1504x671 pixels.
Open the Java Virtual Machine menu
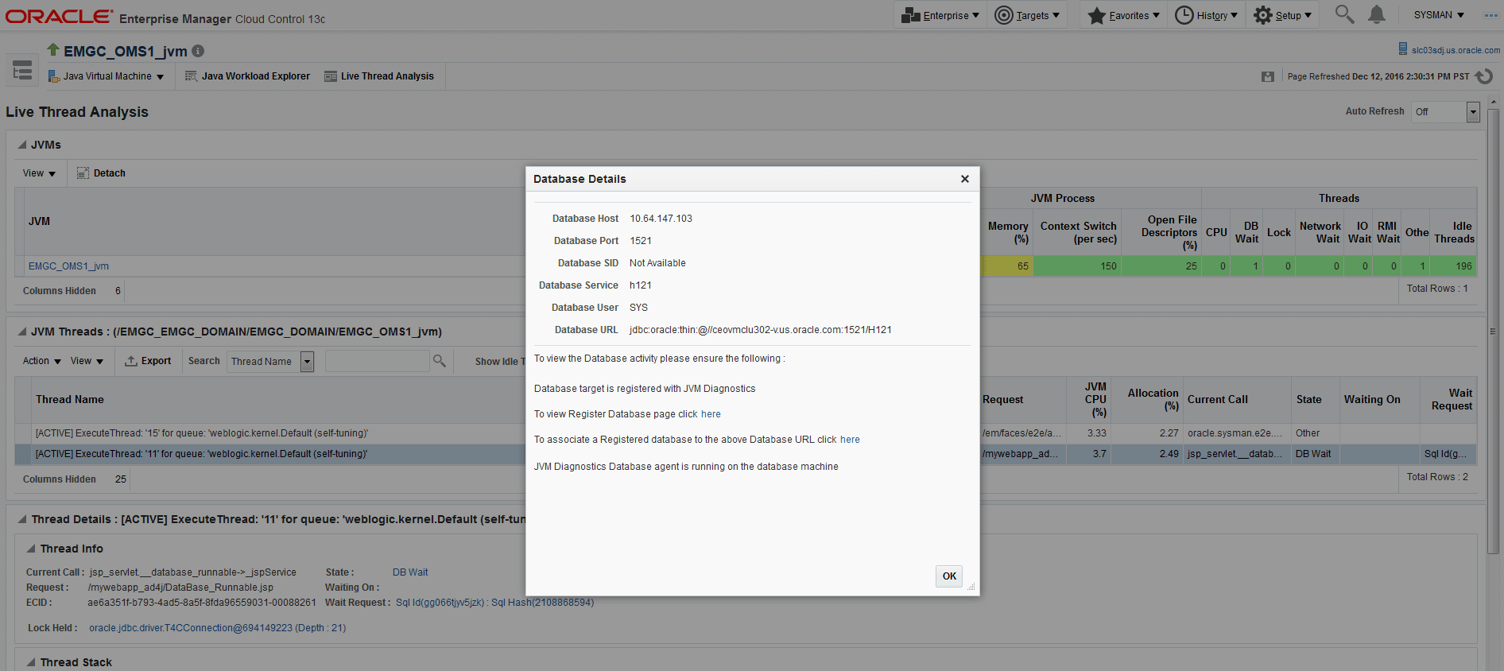pyautogui.click(x=106, y=76)
